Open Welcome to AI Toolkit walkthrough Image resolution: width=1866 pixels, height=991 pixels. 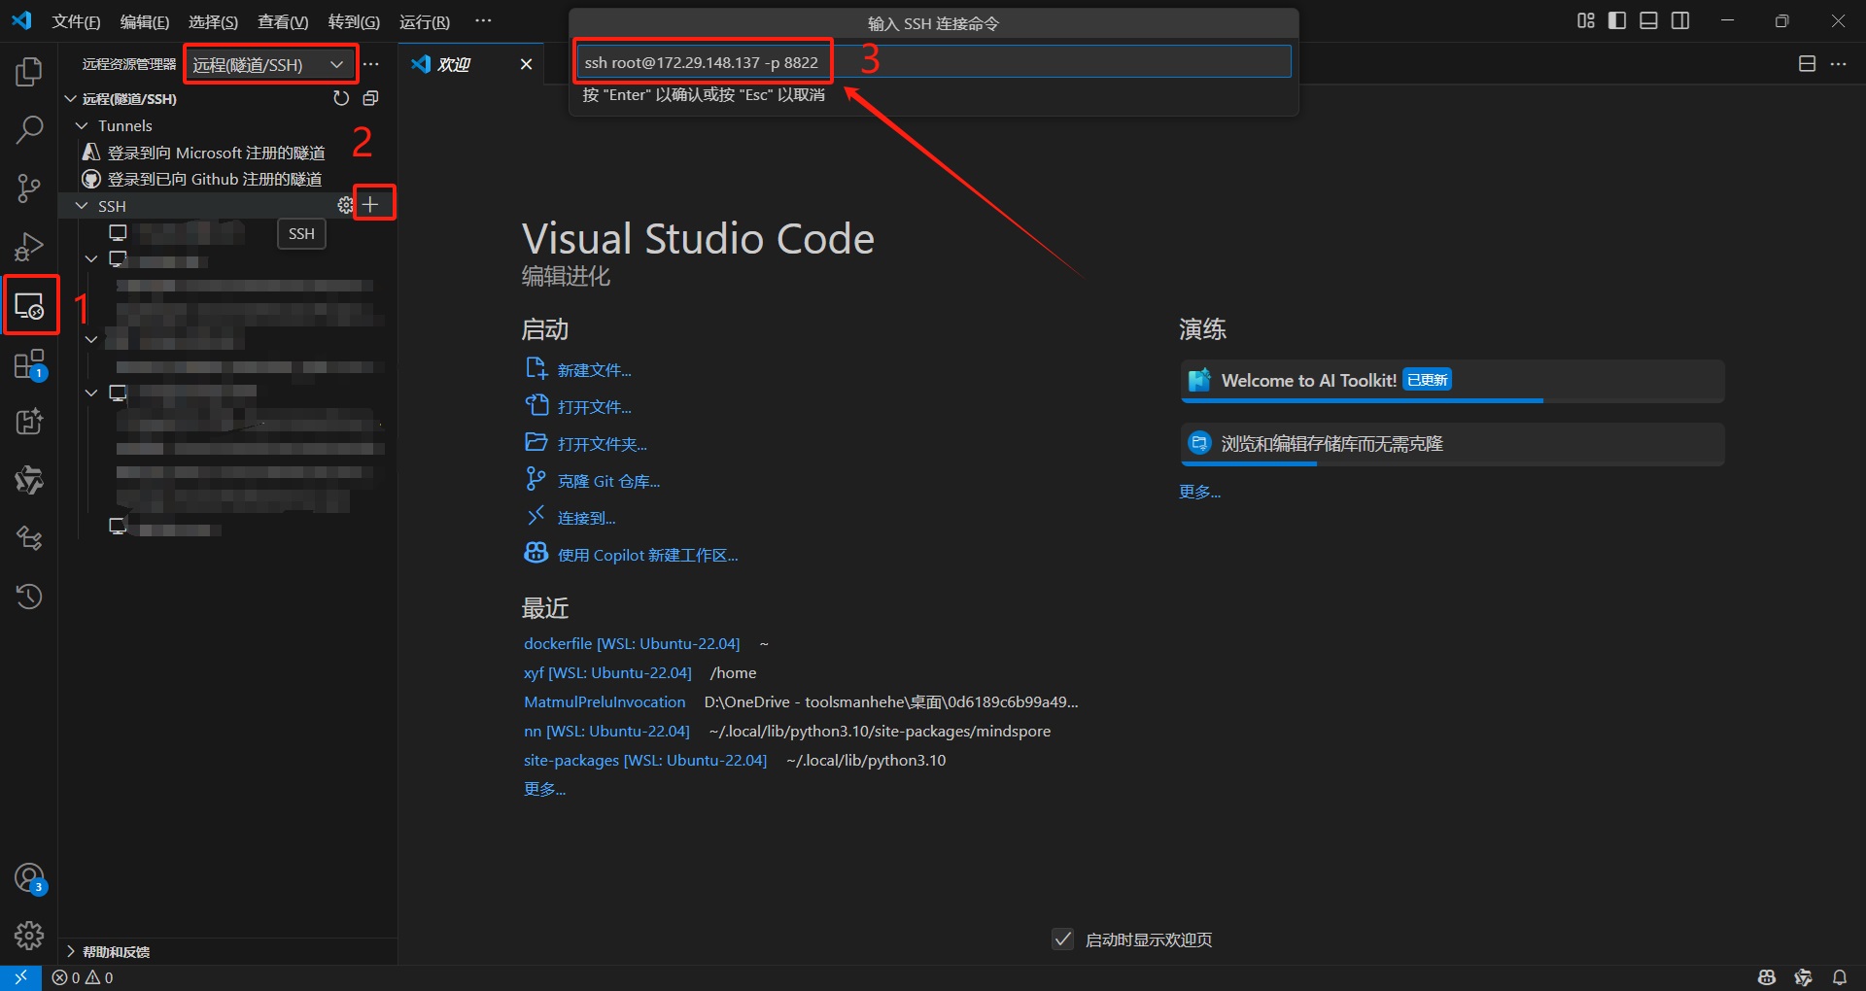click(1452, 381)
